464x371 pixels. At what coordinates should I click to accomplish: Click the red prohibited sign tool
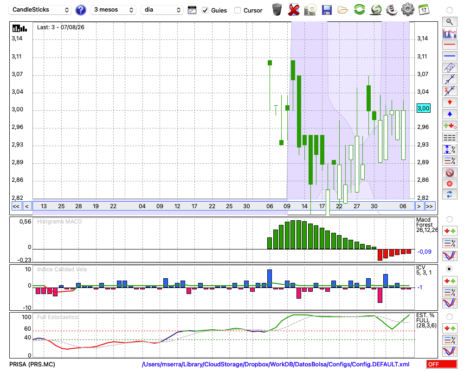coord(450,172)
